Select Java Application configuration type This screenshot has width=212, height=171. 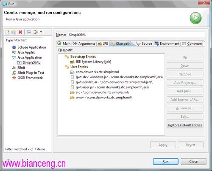30,57
